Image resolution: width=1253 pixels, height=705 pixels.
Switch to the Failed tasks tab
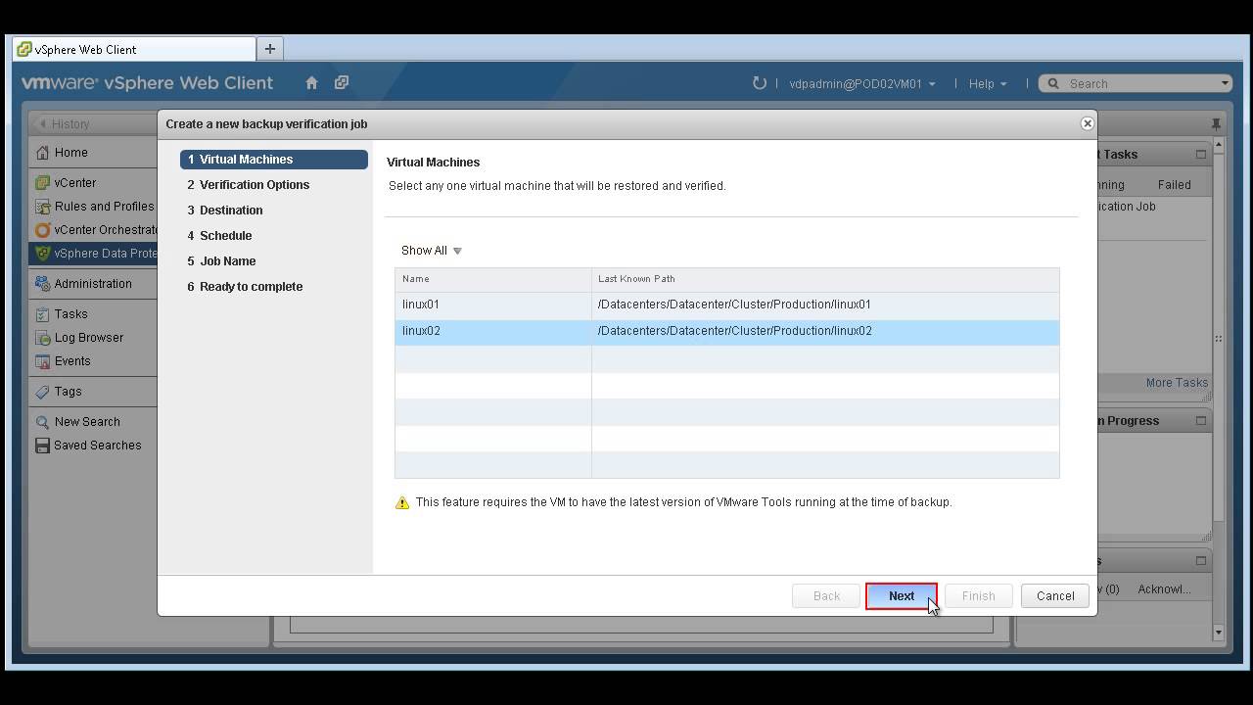(1174, 184)
